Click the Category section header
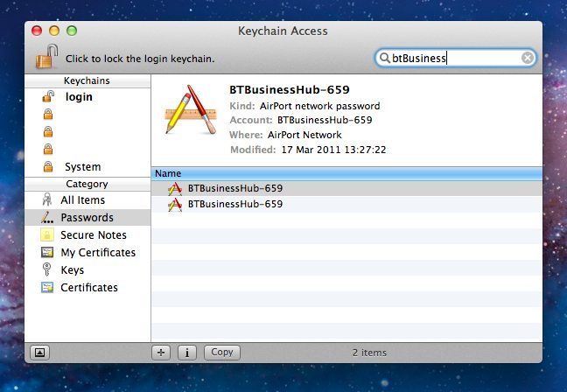Screen dimensions: 567x392 pos(87,184)
